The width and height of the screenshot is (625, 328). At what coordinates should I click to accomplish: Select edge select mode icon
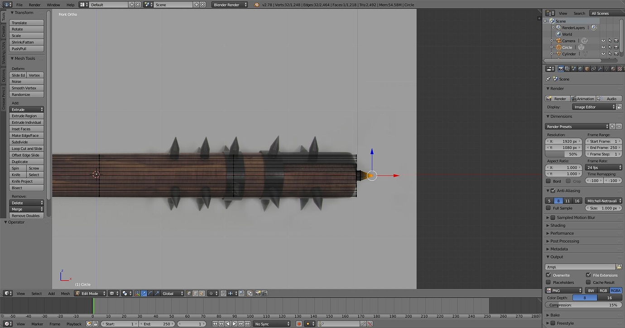[x=195, y=293]
